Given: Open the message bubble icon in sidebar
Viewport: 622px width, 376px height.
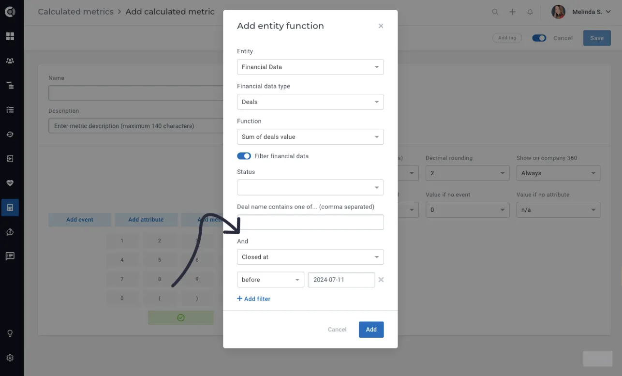Looking at the screenshot, I should coord(10,256).
